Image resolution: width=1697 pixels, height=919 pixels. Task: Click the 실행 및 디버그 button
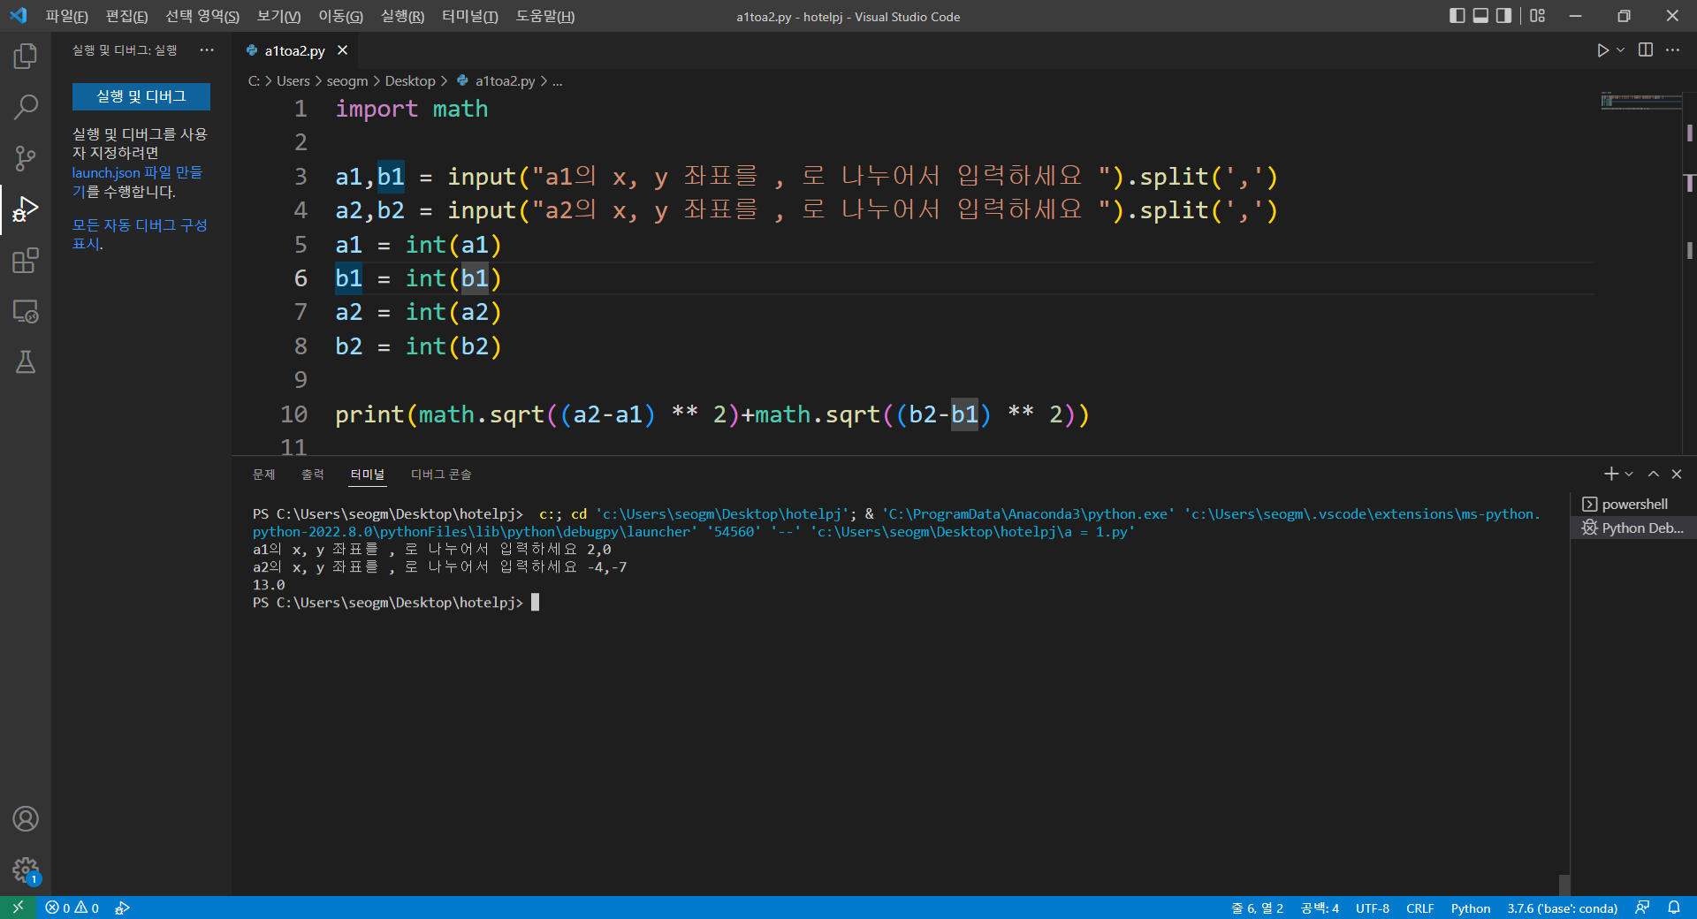tap(141, 96)
